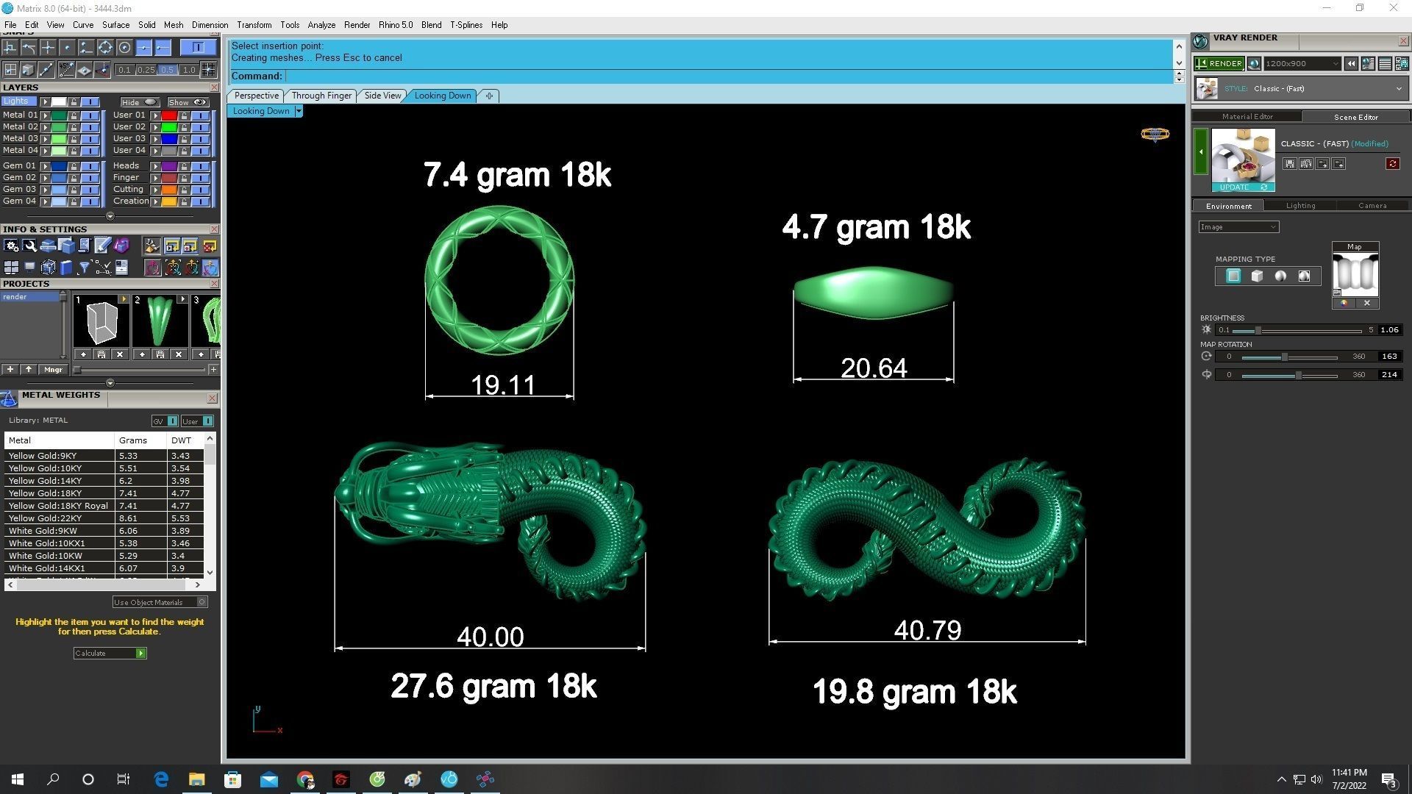Click the red reset style icon
Image resolution: width=1412 pixels, height=794 pixels.
click(x=1392, y=164)
